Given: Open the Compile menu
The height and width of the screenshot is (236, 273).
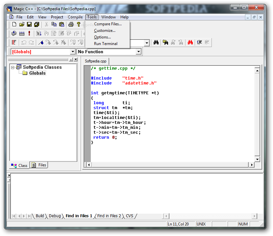Looking at the screenshot, I should (x=75, y=17).
